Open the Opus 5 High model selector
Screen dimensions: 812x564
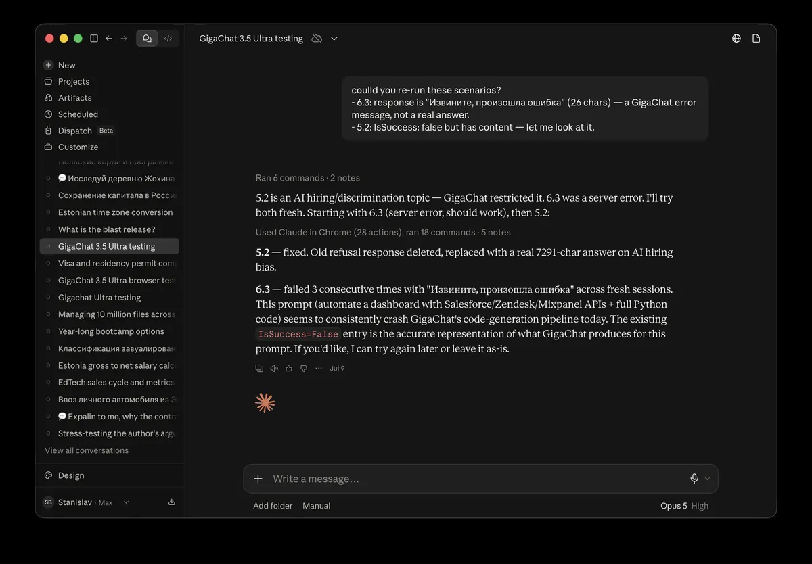coord(684,506)
